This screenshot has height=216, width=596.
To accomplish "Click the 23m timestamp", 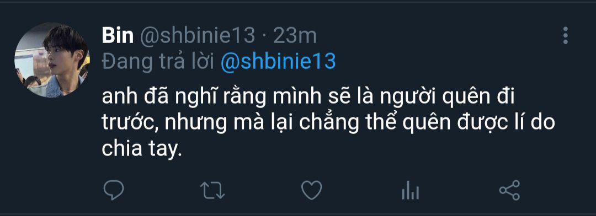I will click(x=295, y=36).
